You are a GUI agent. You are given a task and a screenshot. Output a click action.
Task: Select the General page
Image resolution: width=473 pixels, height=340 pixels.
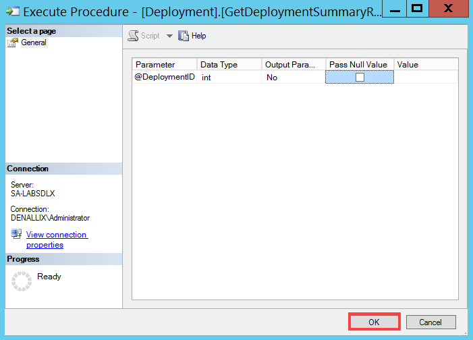click(x=34, y=42)
